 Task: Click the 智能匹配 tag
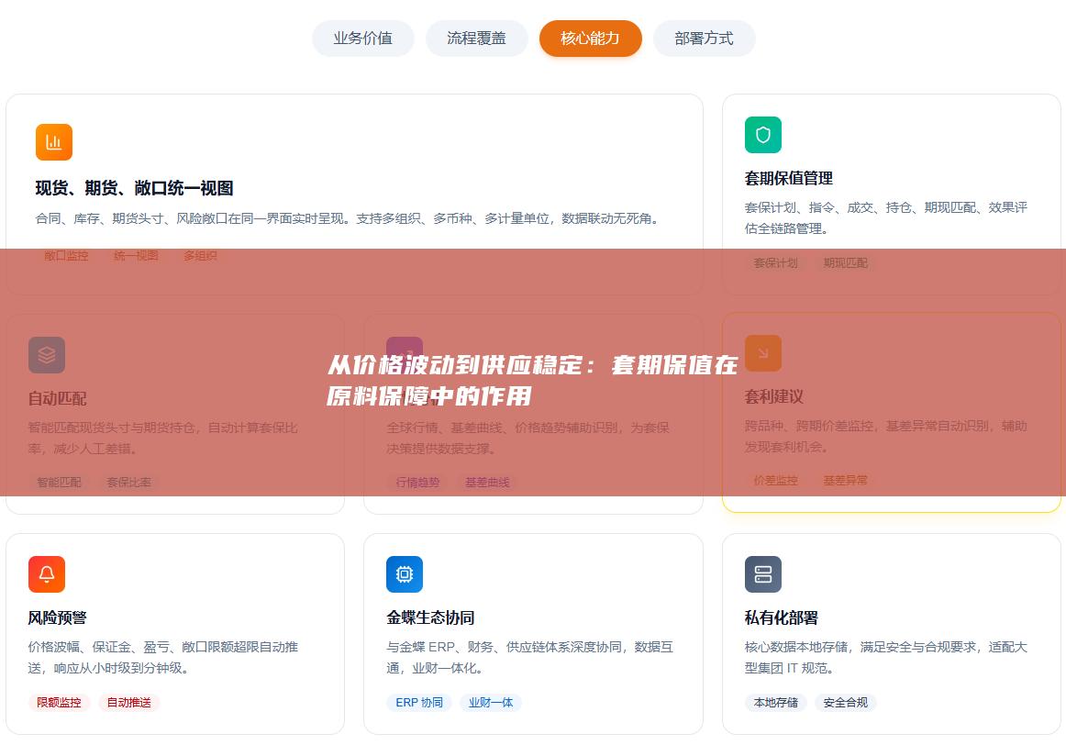tap(59, 482)
